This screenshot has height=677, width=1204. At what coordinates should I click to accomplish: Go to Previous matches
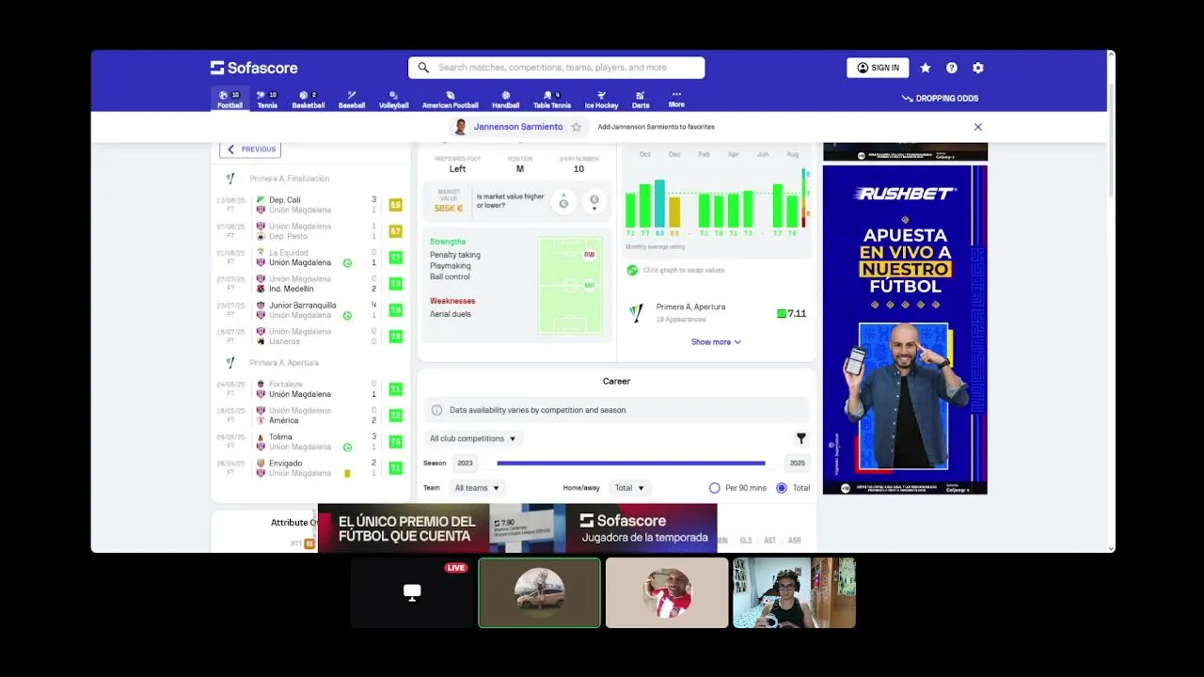pos(250,149)
